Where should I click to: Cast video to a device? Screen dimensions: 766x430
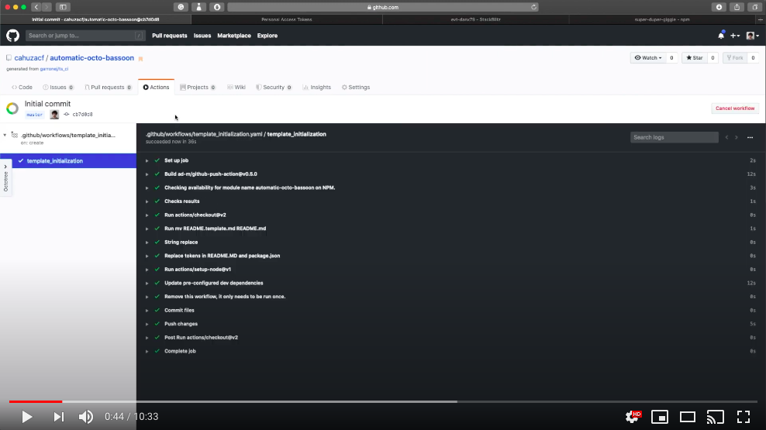(715, 417)
